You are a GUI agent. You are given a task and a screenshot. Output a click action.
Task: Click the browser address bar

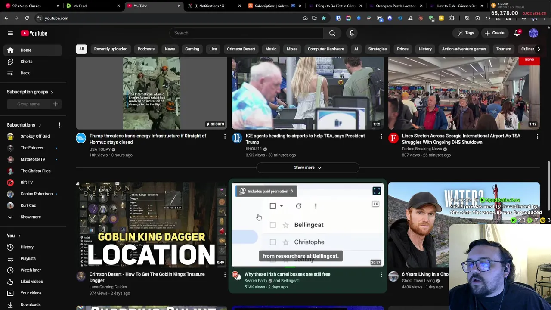point(168,18)
